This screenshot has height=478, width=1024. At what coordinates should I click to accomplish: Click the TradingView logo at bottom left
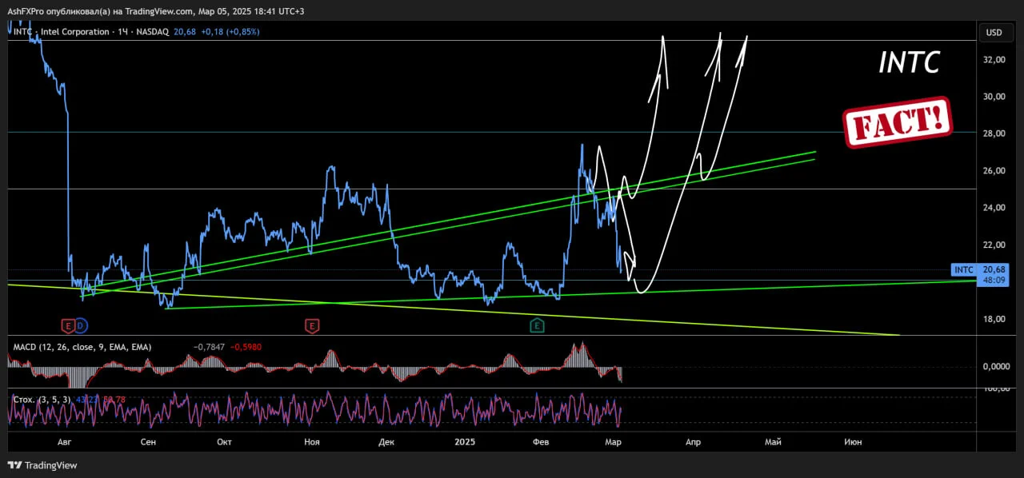tap(42, 465)
